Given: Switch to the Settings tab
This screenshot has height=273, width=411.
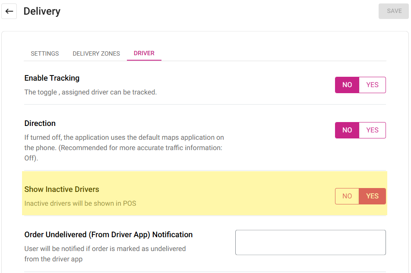Looking at the screenshot, I should coord(45,53).
